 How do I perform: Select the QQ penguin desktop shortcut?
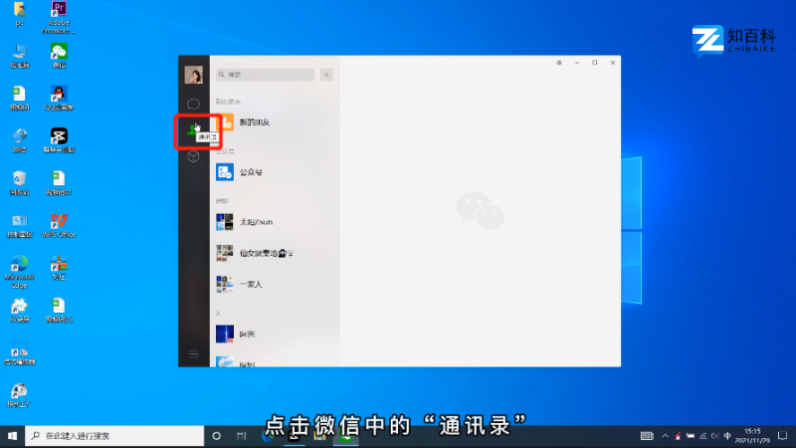[x=59, y=98]
